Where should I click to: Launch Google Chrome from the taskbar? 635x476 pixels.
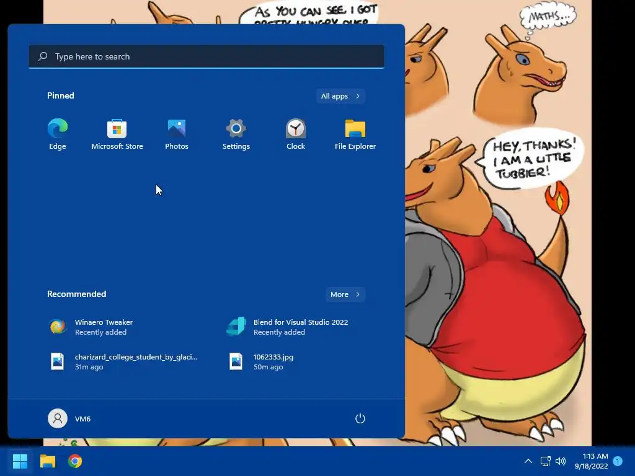click(x=75, y=461)
